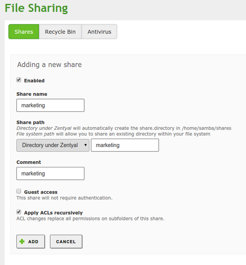
Task: Open the Antivirus tab
Action: click(99, 32)
